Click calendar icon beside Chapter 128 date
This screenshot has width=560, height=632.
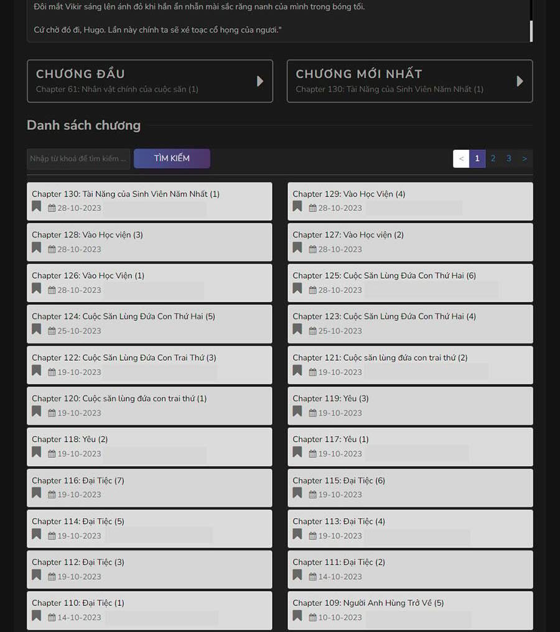[x=52, y=249]
